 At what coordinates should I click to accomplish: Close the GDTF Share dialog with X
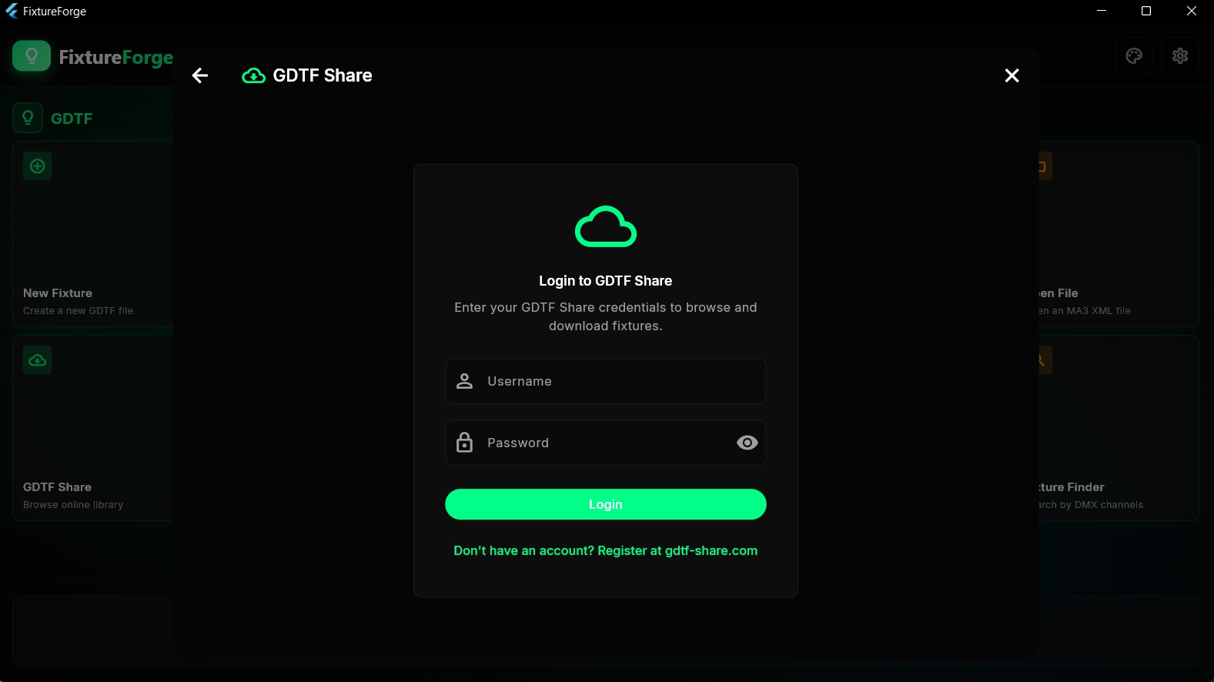point(1012,75)
